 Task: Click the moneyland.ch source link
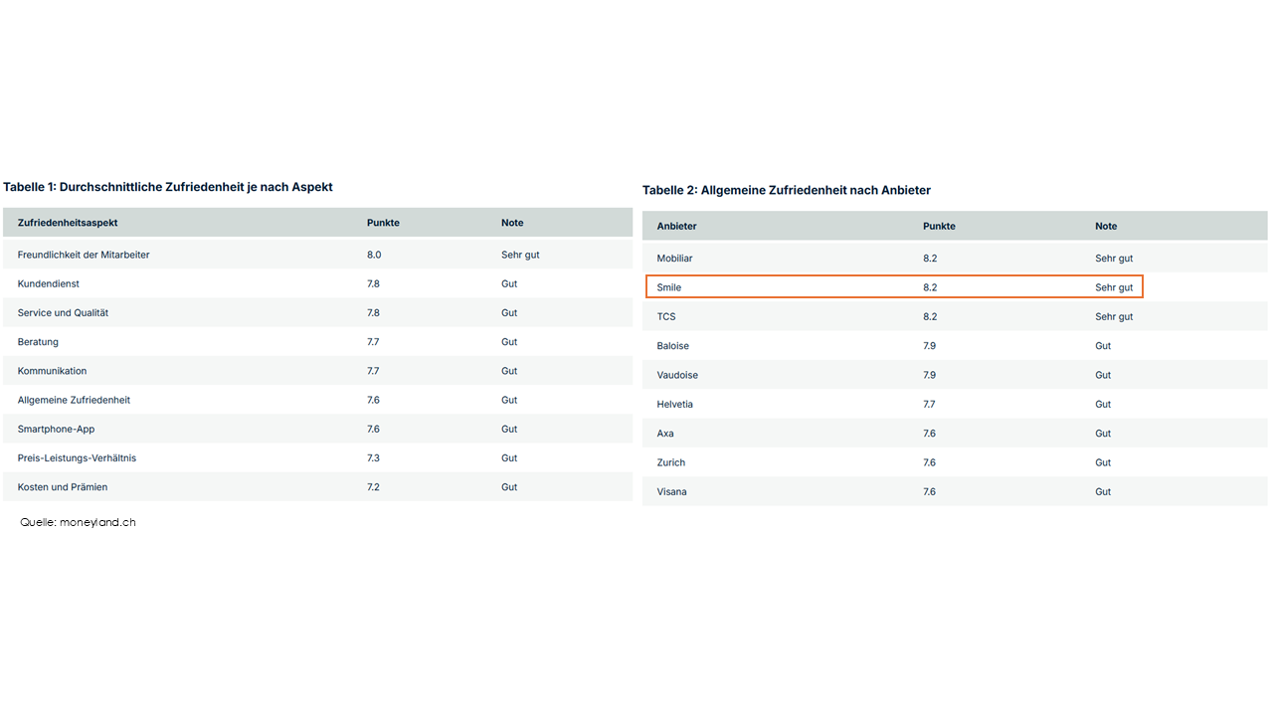[96, 522]
